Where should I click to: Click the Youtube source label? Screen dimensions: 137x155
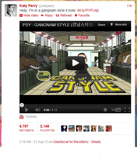click(31, 117)
